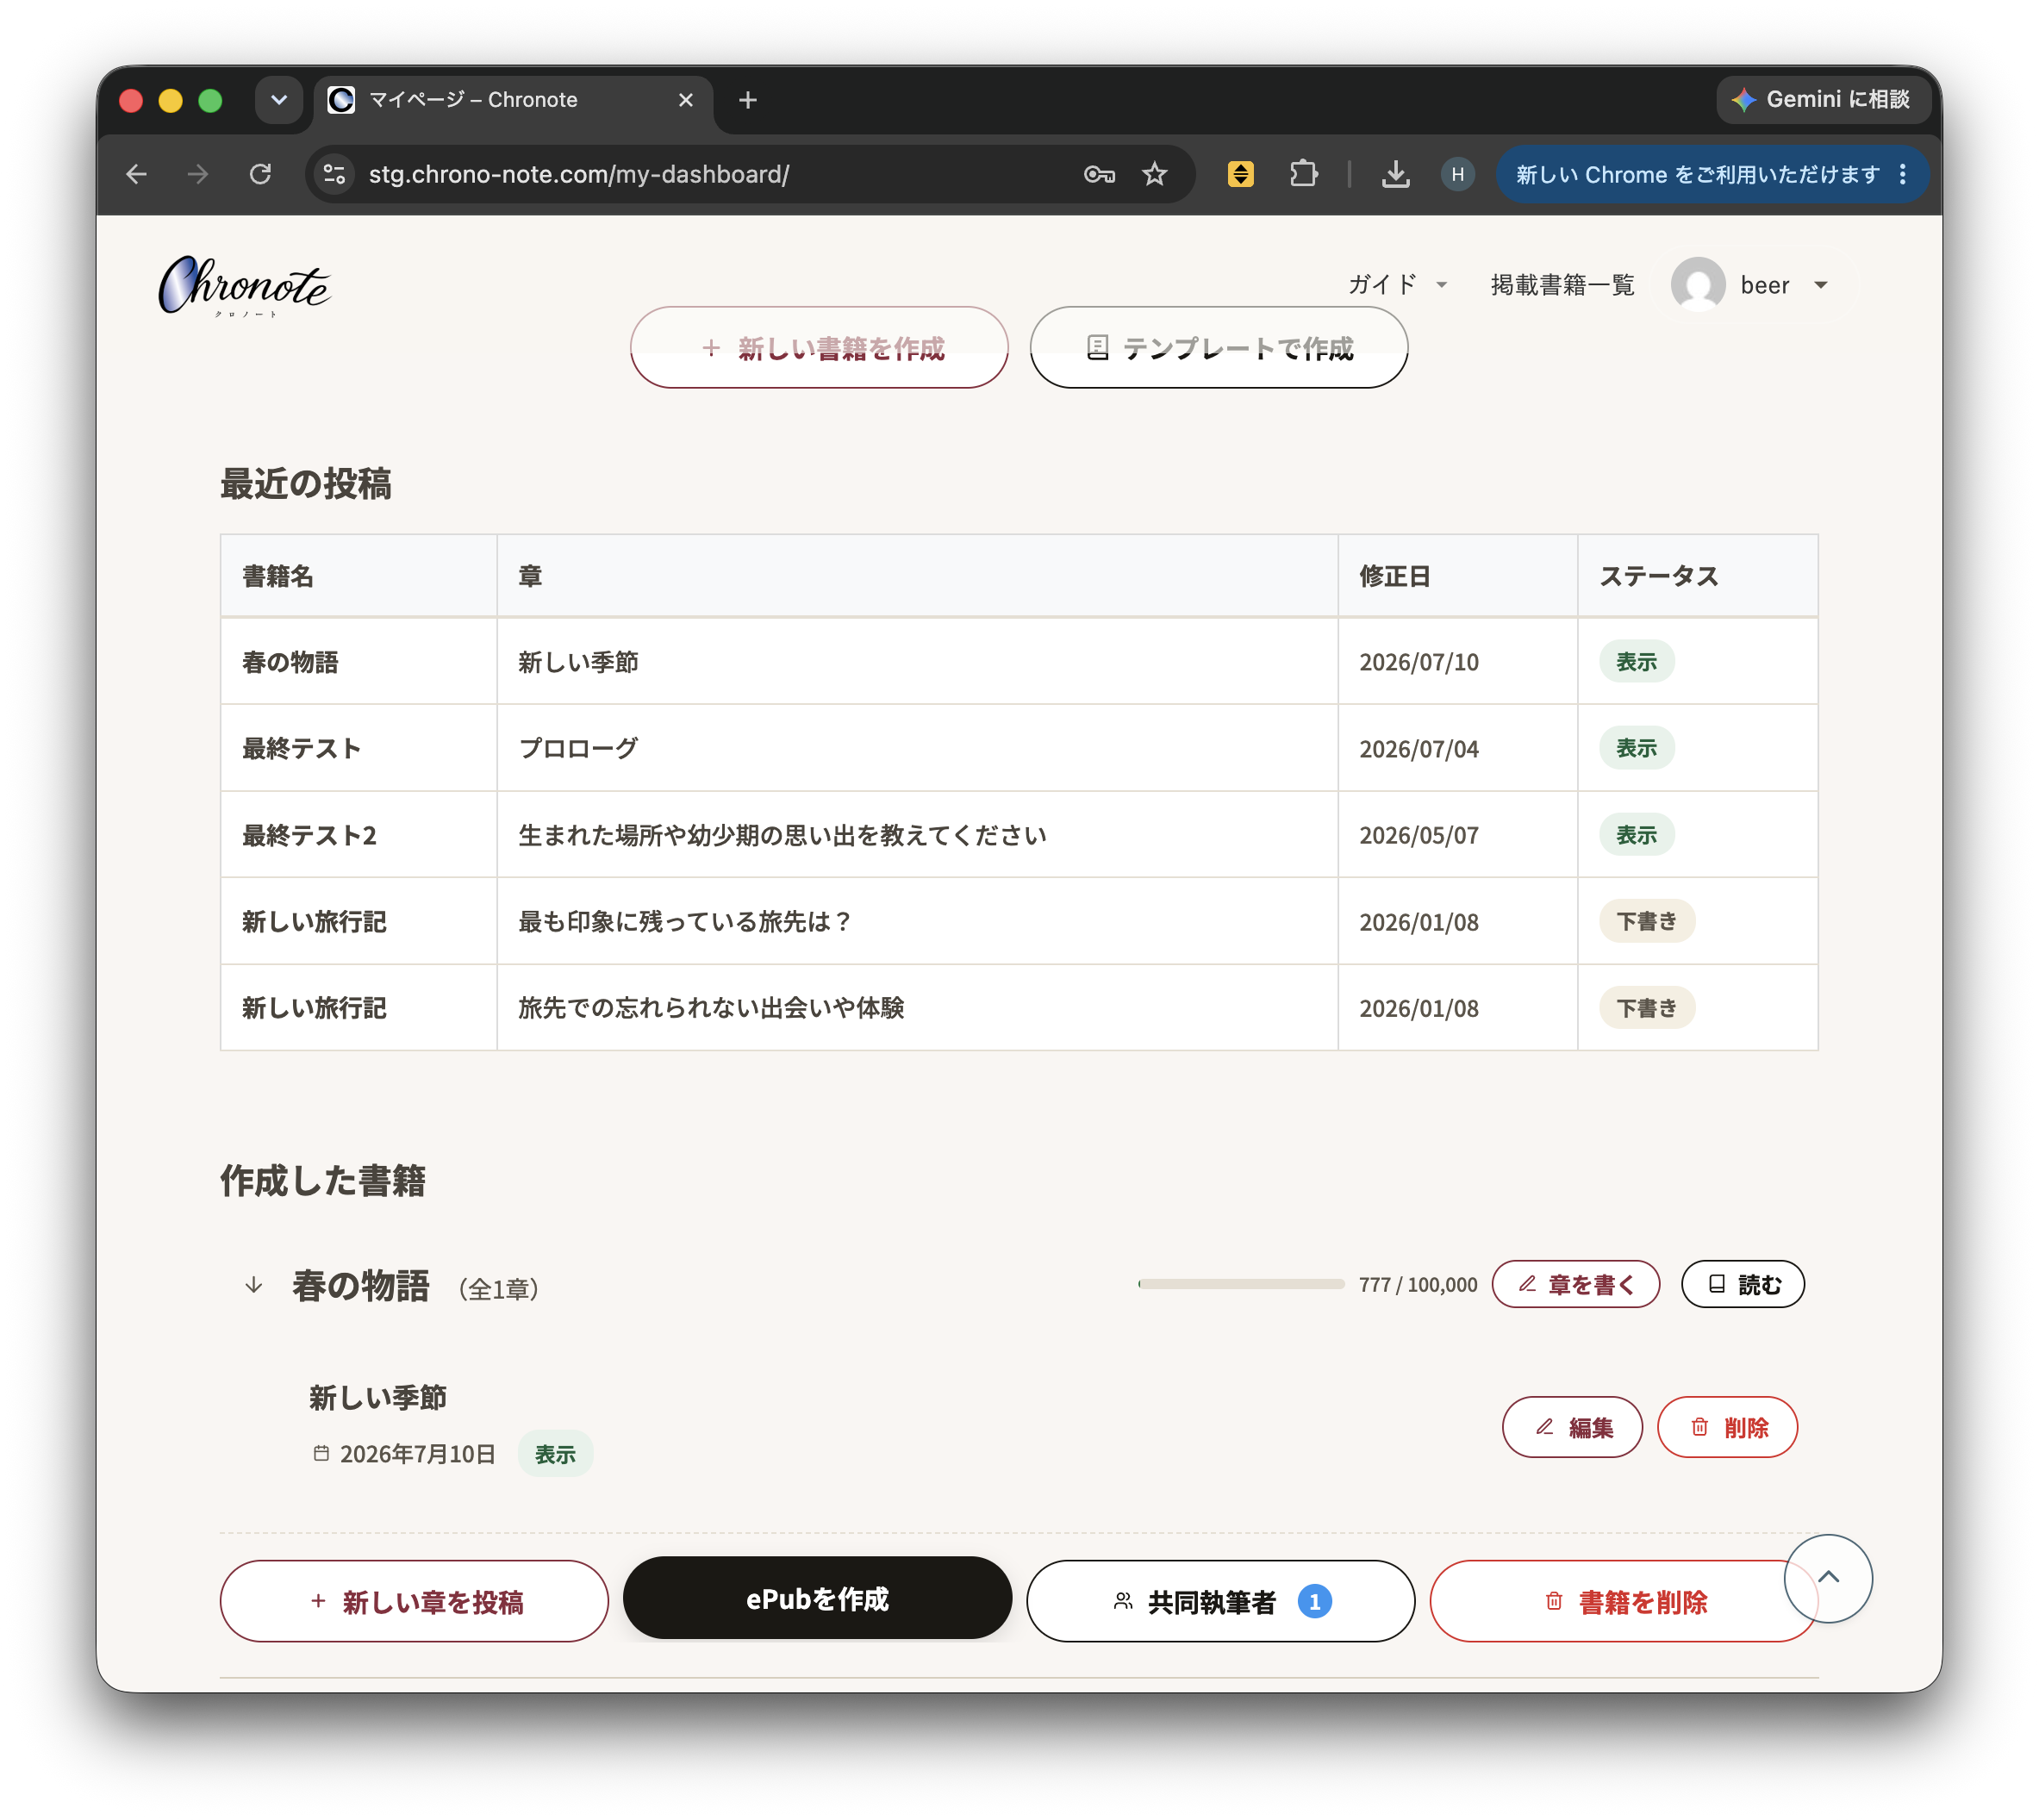The width and height of the screenshot is (2039, 1820).
Task: Click ePubを作成 button
Action: [817, 1598]
